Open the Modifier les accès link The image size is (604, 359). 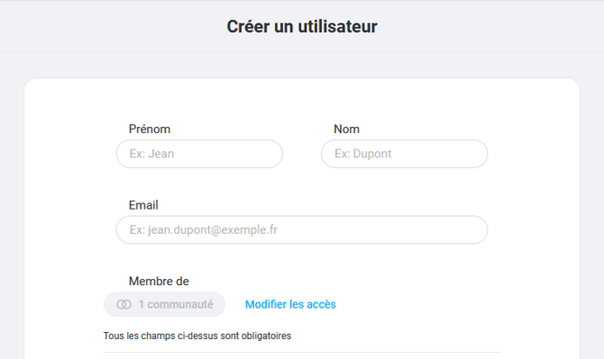pos(290,304)
